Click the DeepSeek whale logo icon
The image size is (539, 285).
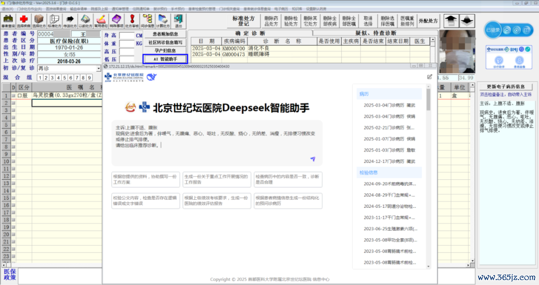pos(152,77)
